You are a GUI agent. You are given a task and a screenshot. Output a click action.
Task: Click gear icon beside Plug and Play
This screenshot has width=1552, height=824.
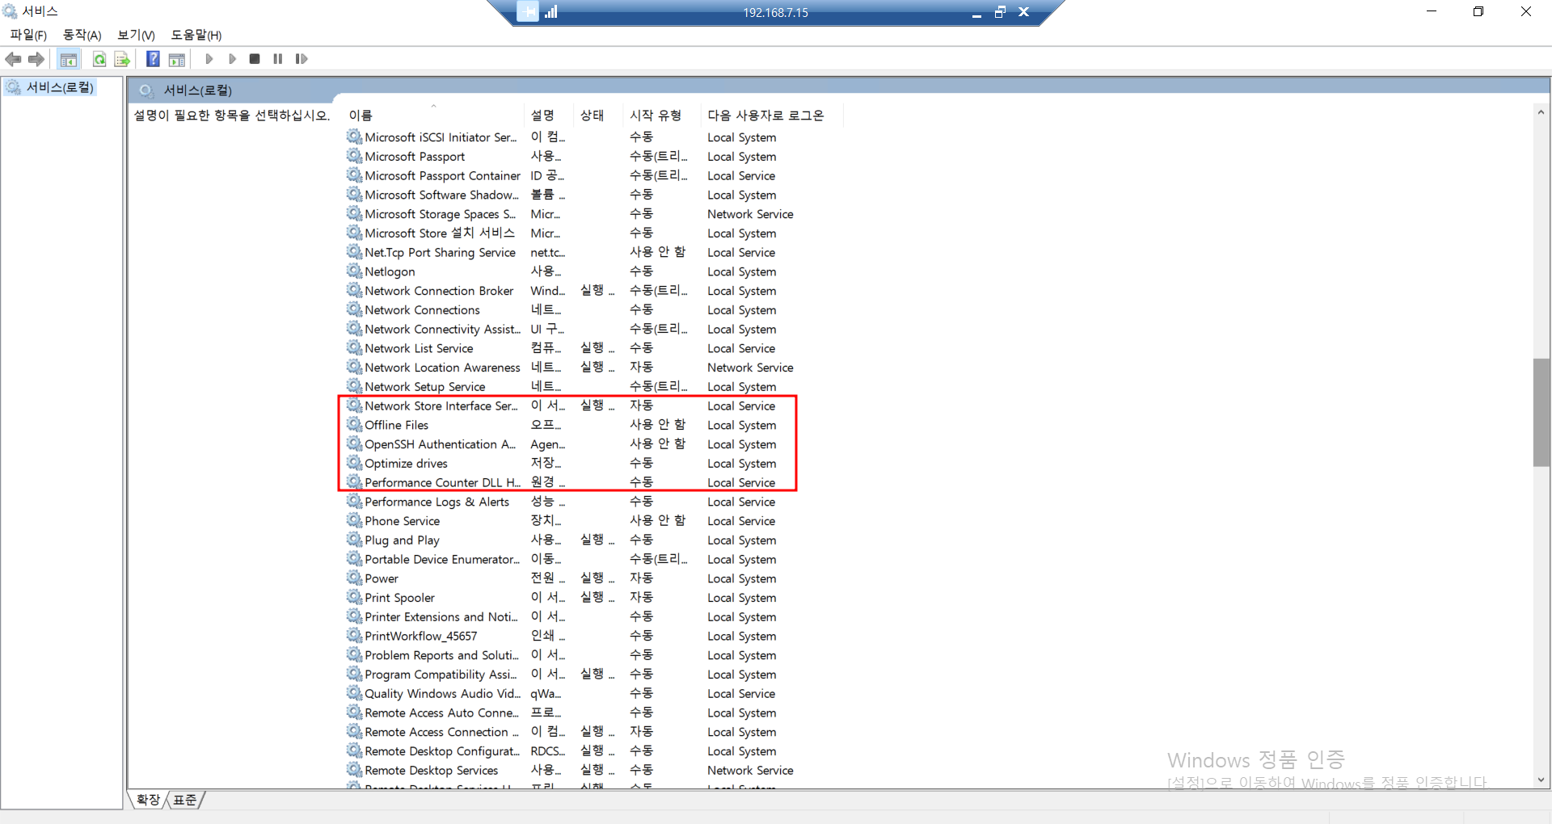tap(354, 540)
